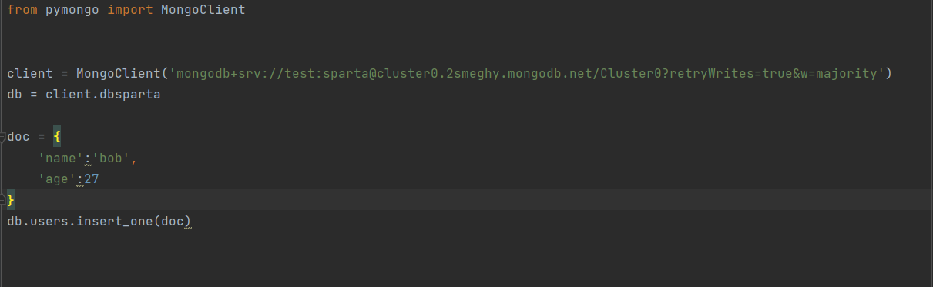Click the pymongo module name
The image size is (933, 287).
pyautogui.click(x=72, y=12)
